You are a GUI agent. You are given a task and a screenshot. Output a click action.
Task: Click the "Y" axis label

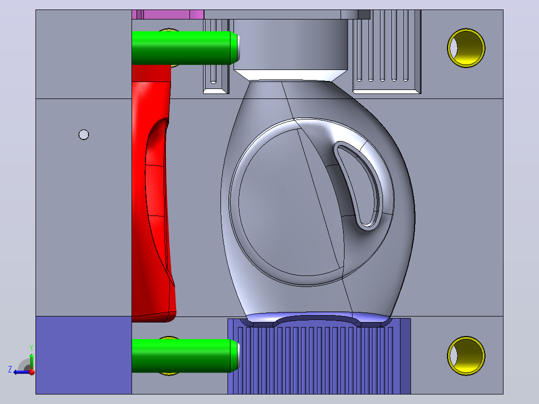[x=31, y=348]
